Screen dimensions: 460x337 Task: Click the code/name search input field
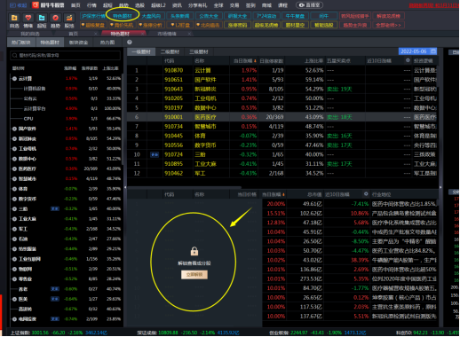coord(66,55)
